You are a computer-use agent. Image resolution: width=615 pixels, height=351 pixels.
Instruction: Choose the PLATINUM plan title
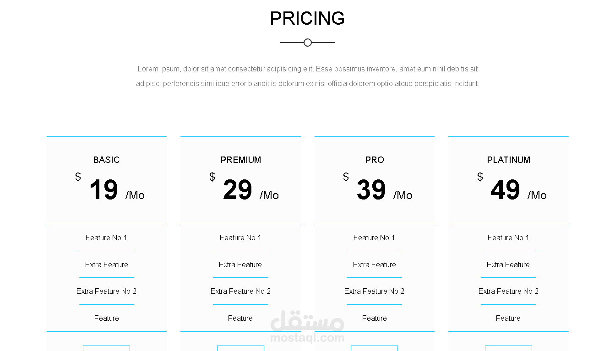click(x=508, y=160)
